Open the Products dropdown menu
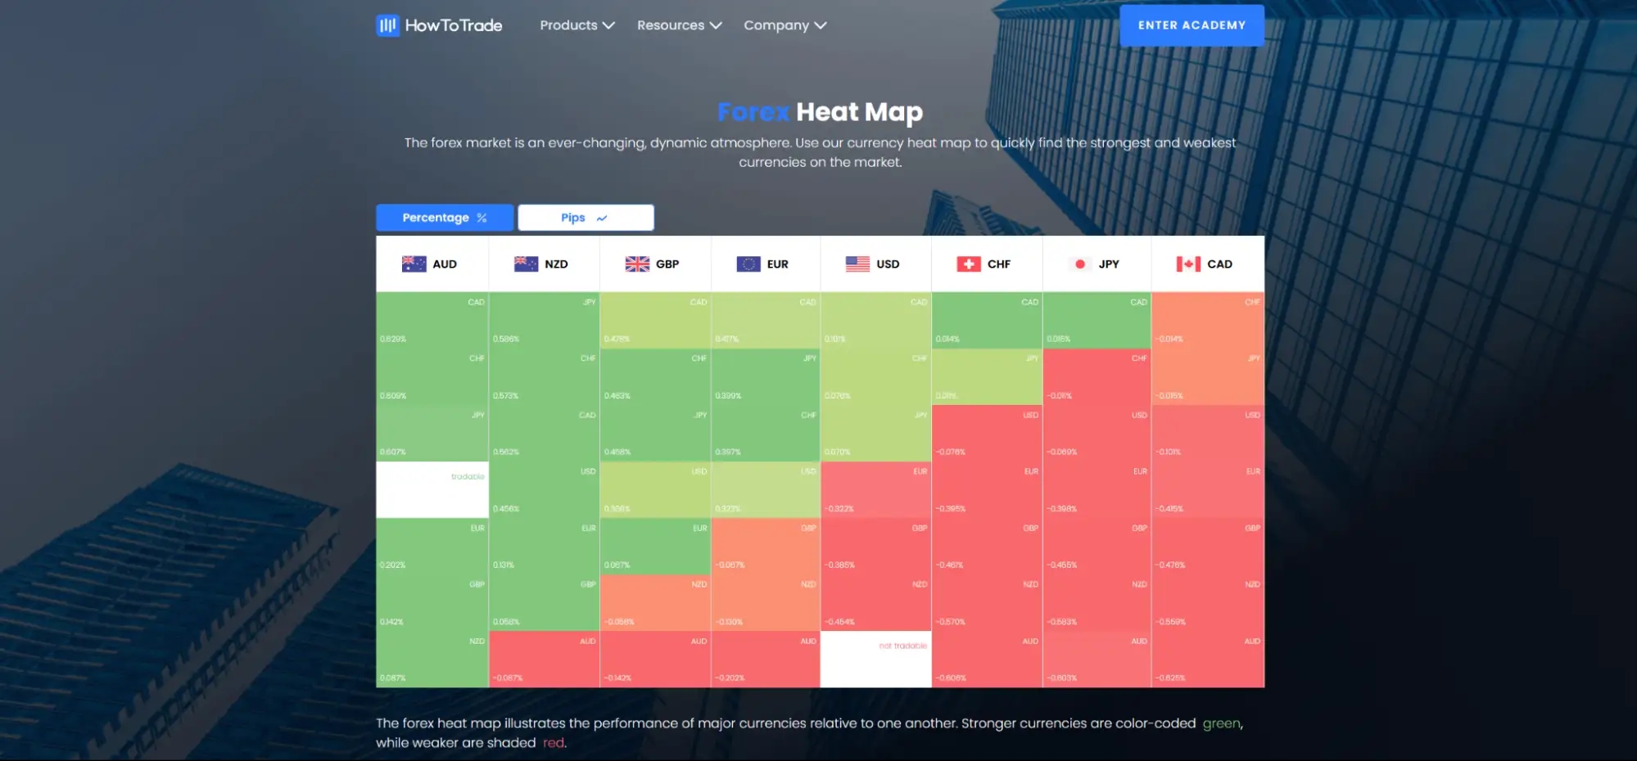 point(577,25)
